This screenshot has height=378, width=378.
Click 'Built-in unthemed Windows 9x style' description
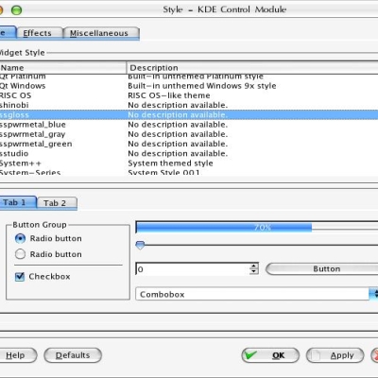(202, 86)
